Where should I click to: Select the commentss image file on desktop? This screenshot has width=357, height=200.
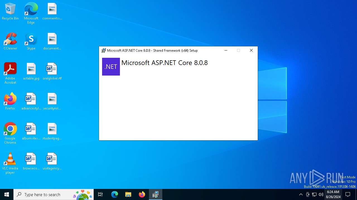52,12
